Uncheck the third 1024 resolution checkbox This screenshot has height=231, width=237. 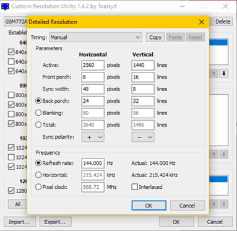point(11,167)
